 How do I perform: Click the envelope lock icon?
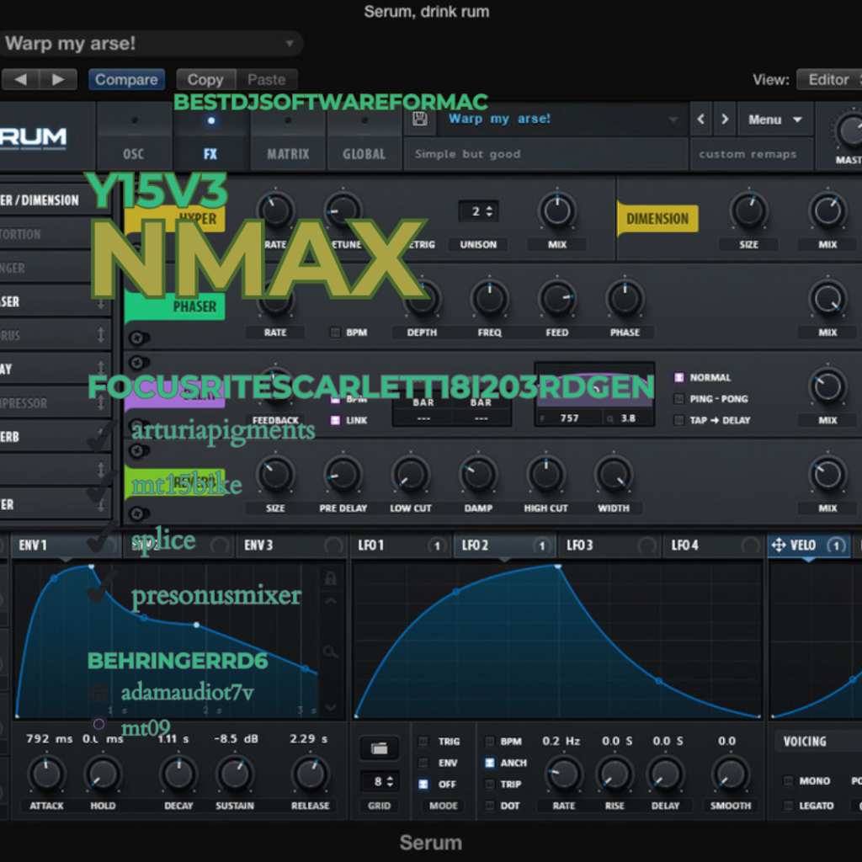coord(330,578)
